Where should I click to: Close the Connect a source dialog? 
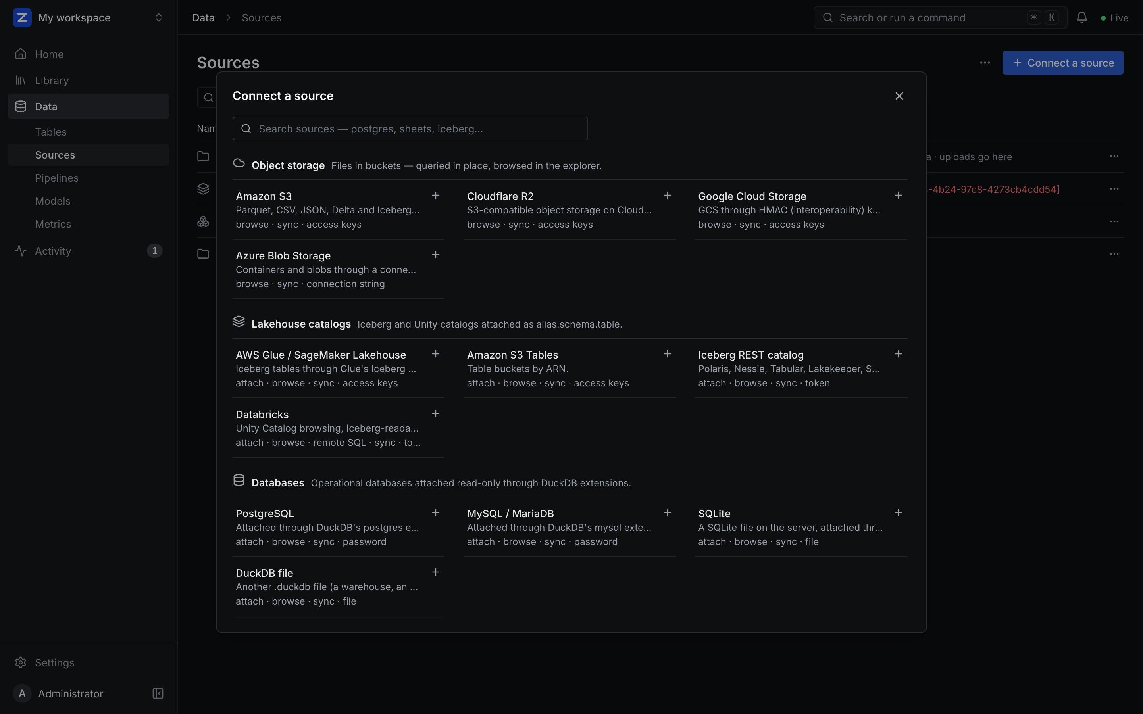[899, 96]
